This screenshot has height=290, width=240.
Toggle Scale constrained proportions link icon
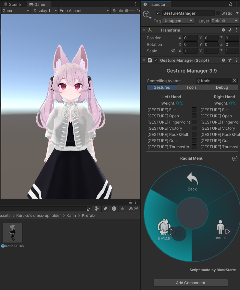(173, 51)
